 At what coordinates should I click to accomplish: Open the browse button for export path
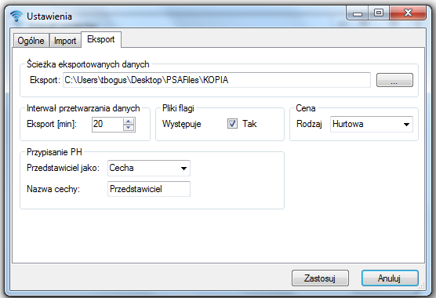(x=394, y=80)
